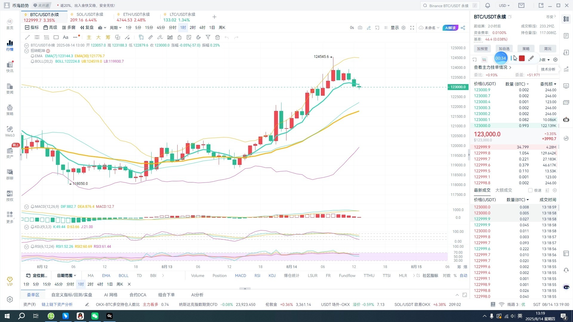Click the share icon next to AI解读

tap(463, 28)
